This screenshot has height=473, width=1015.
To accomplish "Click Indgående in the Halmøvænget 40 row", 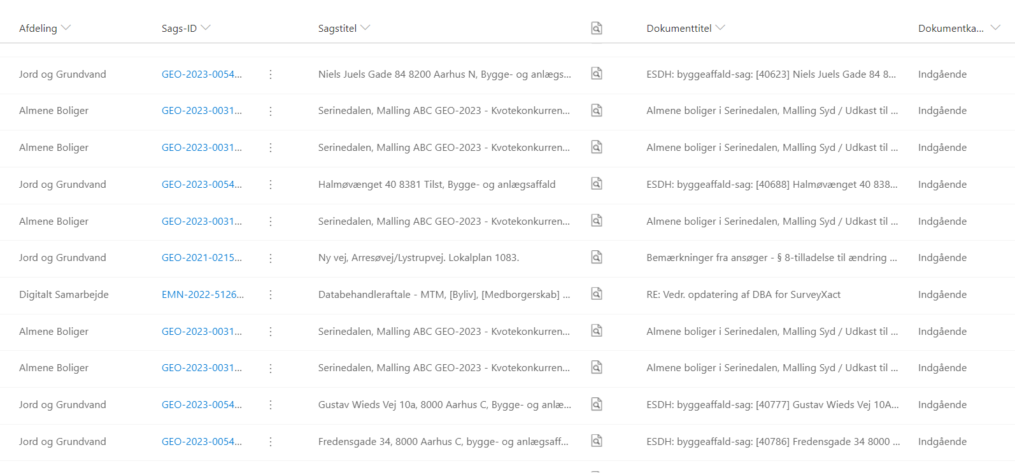I will [942, 185].
